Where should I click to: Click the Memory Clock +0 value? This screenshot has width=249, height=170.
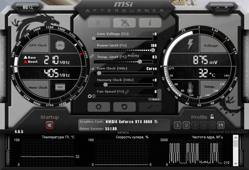pos(155,80)
